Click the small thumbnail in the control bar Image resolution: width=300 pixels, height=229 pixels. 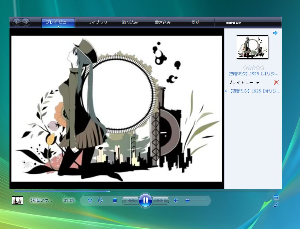tap(17, 200)
